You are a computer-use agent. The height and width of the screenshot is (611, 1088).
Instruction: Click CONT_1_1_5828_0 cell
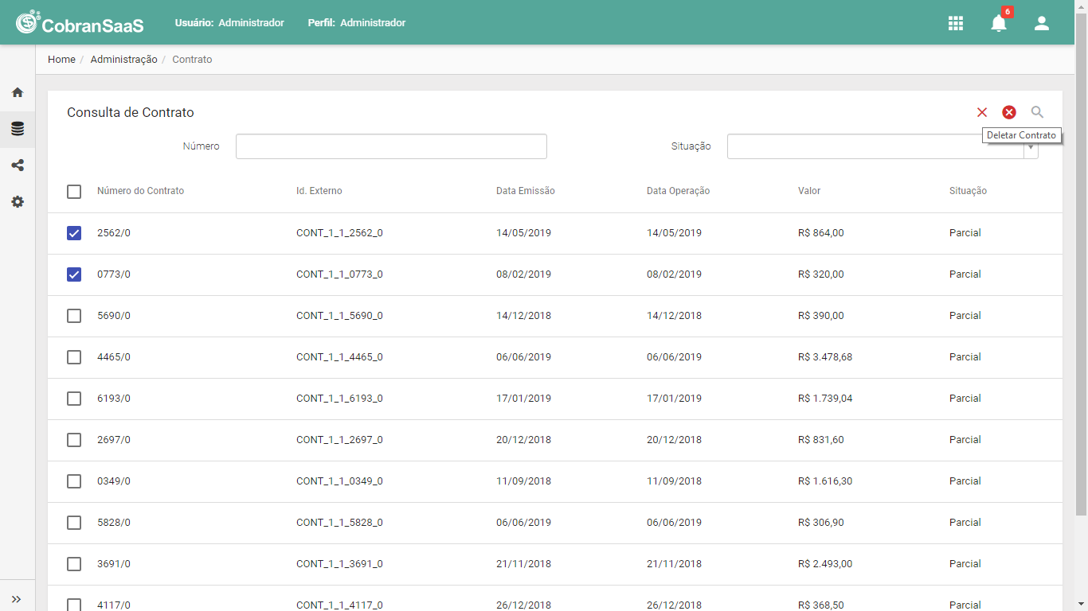point(339,523)
